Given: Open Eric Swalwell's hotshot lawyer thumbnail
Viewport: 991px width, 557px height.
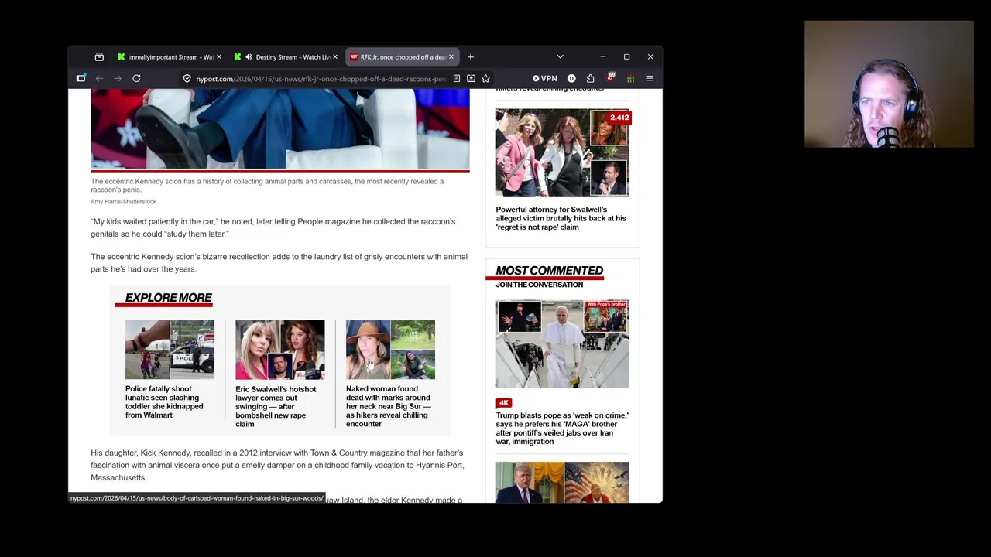Looking at the screenshot, I should point(279,350).
